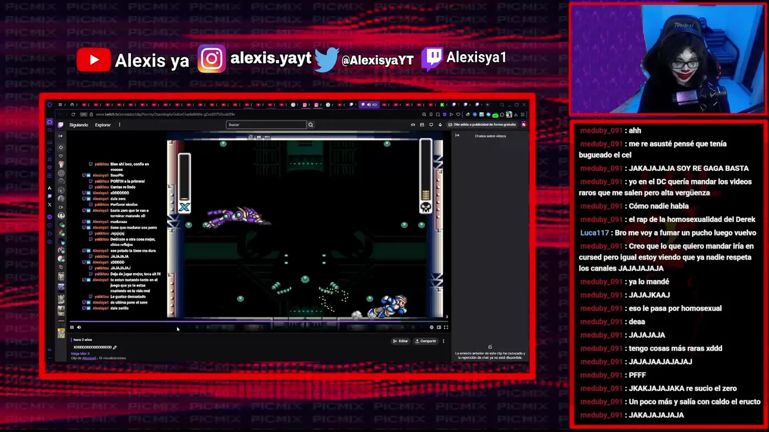769x432 pixels.
Task: Open the Alexisya1 channel link
Action: (x=90, y=358)
